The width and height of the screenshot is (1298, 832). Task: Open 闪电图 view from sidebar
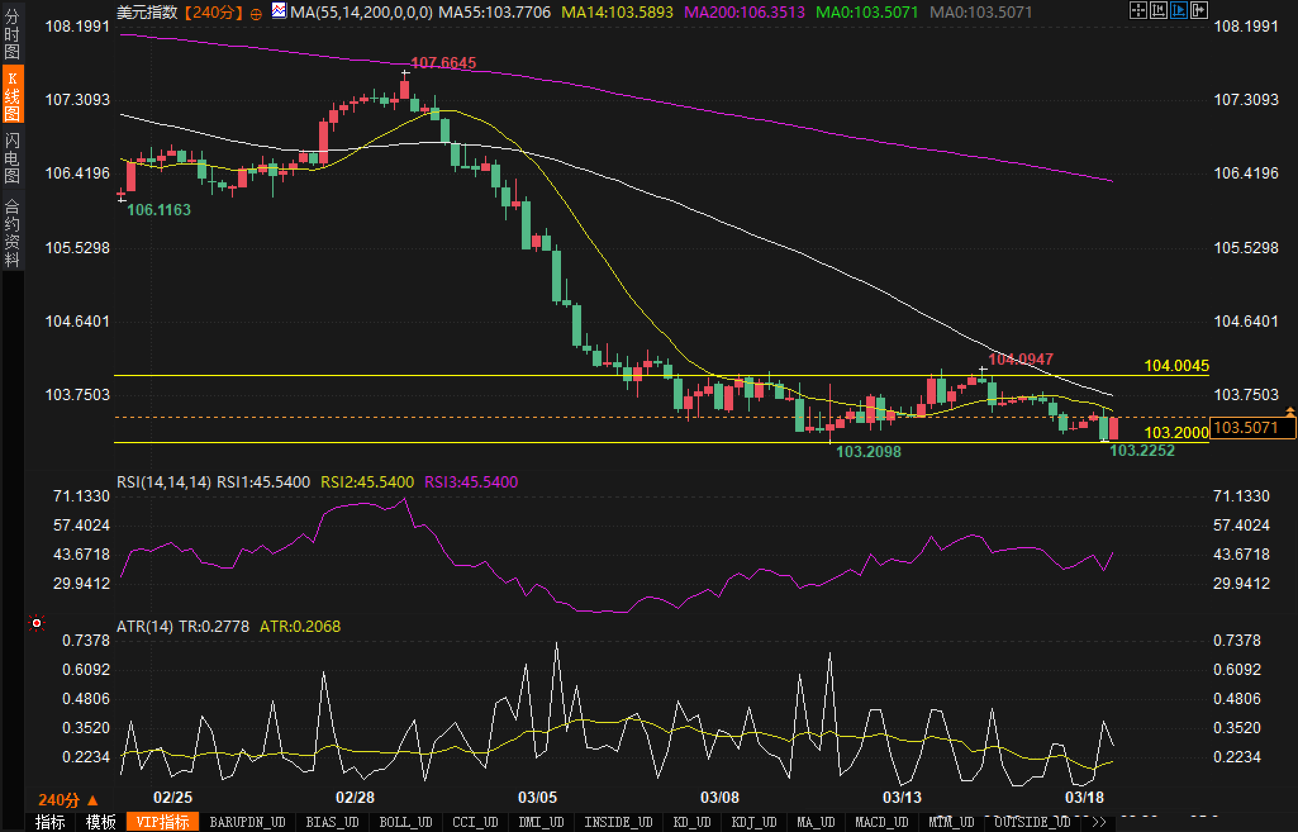pos(12,158)
